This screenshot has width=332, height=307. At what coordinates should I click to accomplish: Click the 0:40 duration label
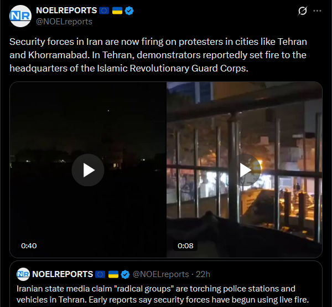point(29,245)
